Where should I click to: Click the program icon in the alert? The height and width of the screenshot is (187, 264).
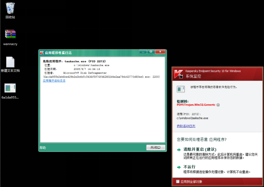point(180,89)
